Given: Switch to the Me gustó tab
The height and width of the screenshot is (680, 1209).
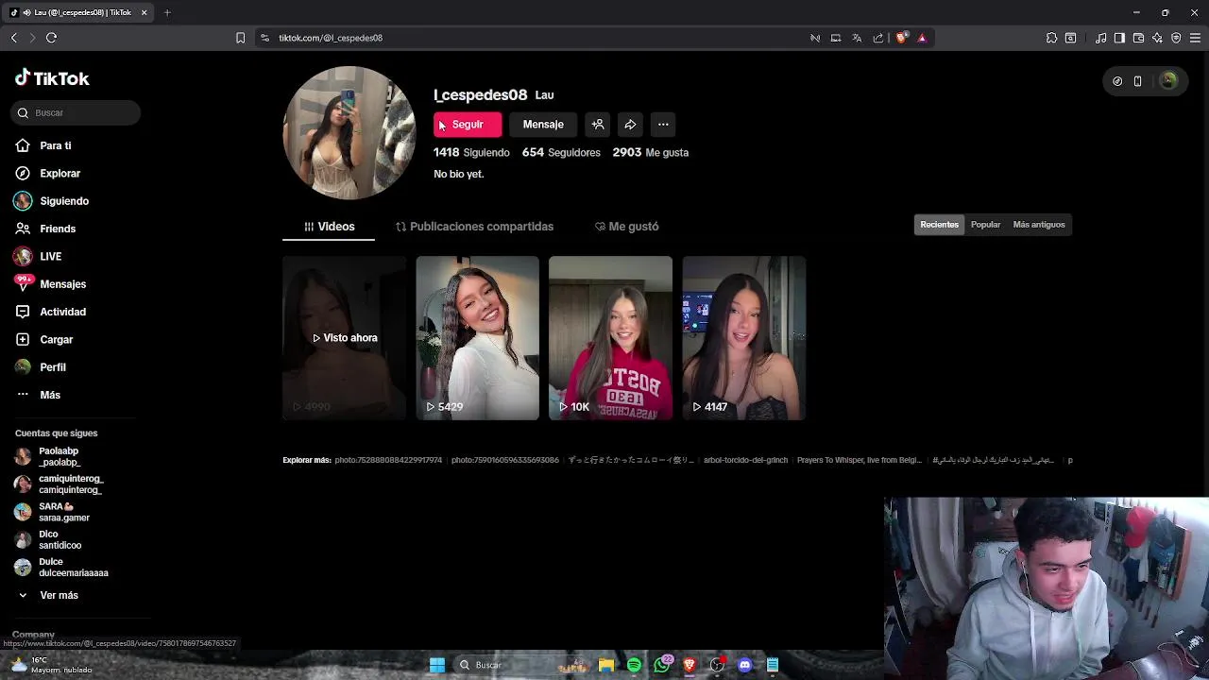Looking at the screenshot, I should click(627, 227).
